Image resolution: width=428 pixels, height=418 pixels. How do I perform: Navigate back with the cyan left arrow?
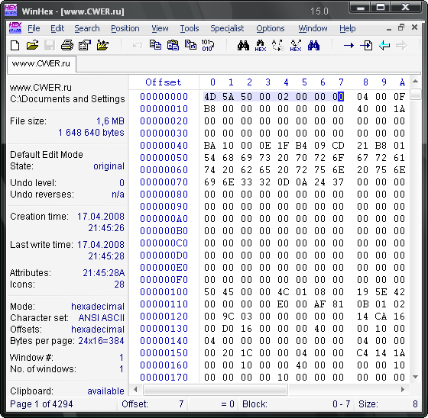[384, 46]
